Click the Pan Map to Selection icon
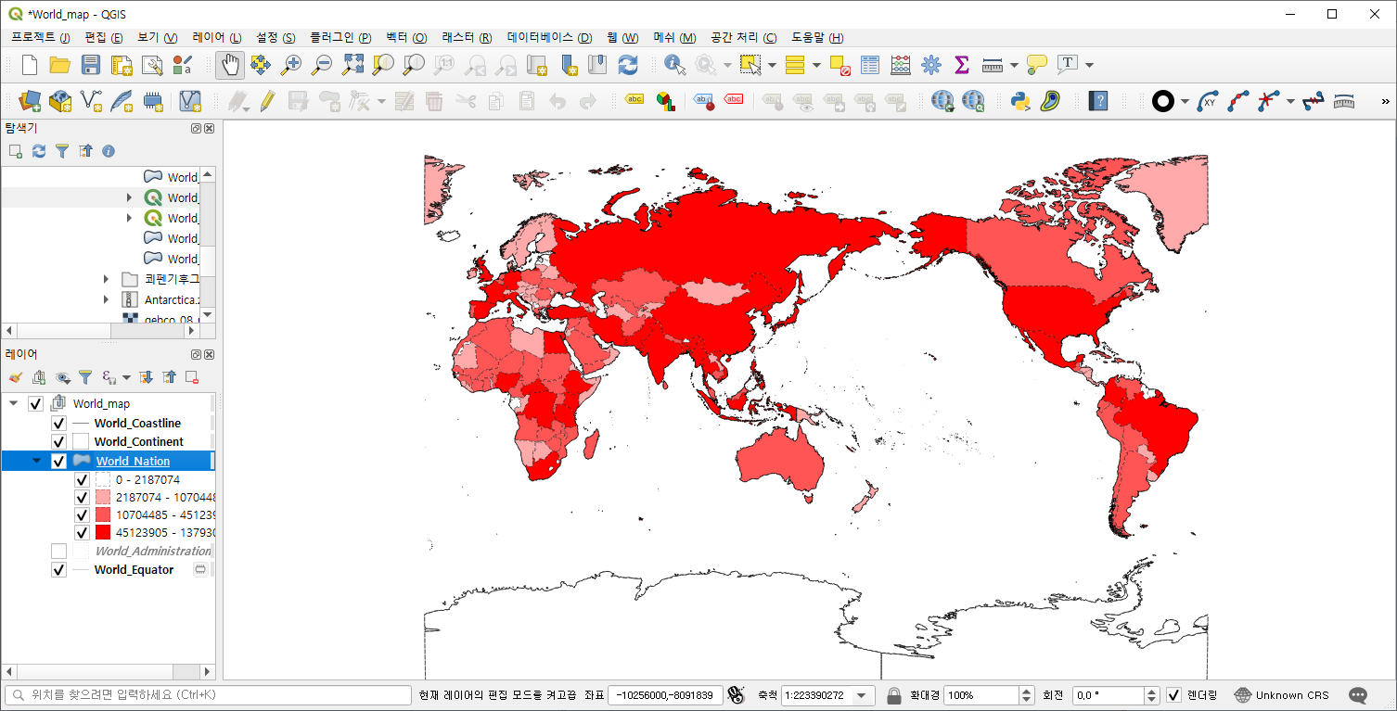Screen dimensions: 1397x711 261,65
